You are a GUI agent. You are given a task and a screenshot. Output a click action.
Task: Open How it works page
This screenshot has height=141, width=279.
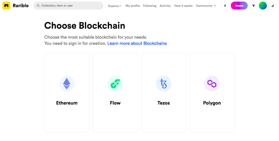(183, 6)
